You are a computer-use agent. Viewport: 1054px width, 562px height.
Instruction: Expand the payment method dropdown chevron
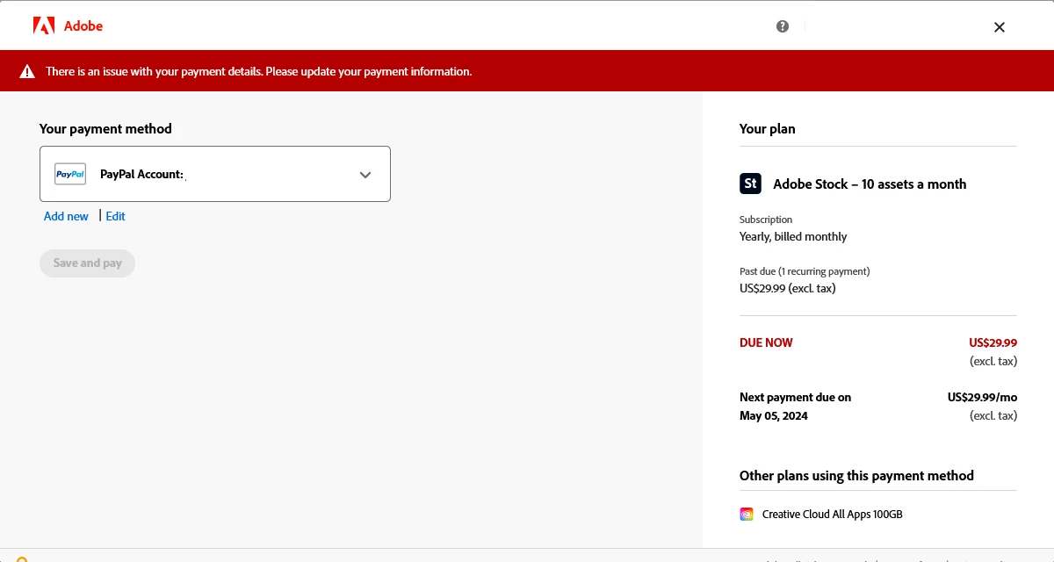click(365, 175)
